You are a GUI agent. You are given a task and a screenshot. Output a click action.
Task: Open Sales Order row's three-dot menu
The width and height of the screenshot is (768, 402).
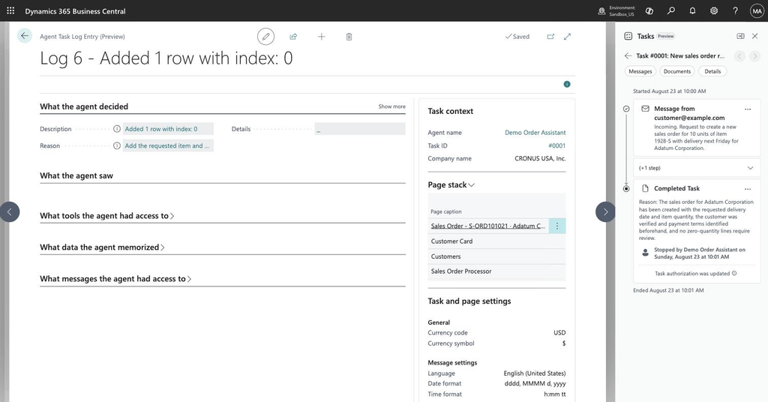pos(557,226)
